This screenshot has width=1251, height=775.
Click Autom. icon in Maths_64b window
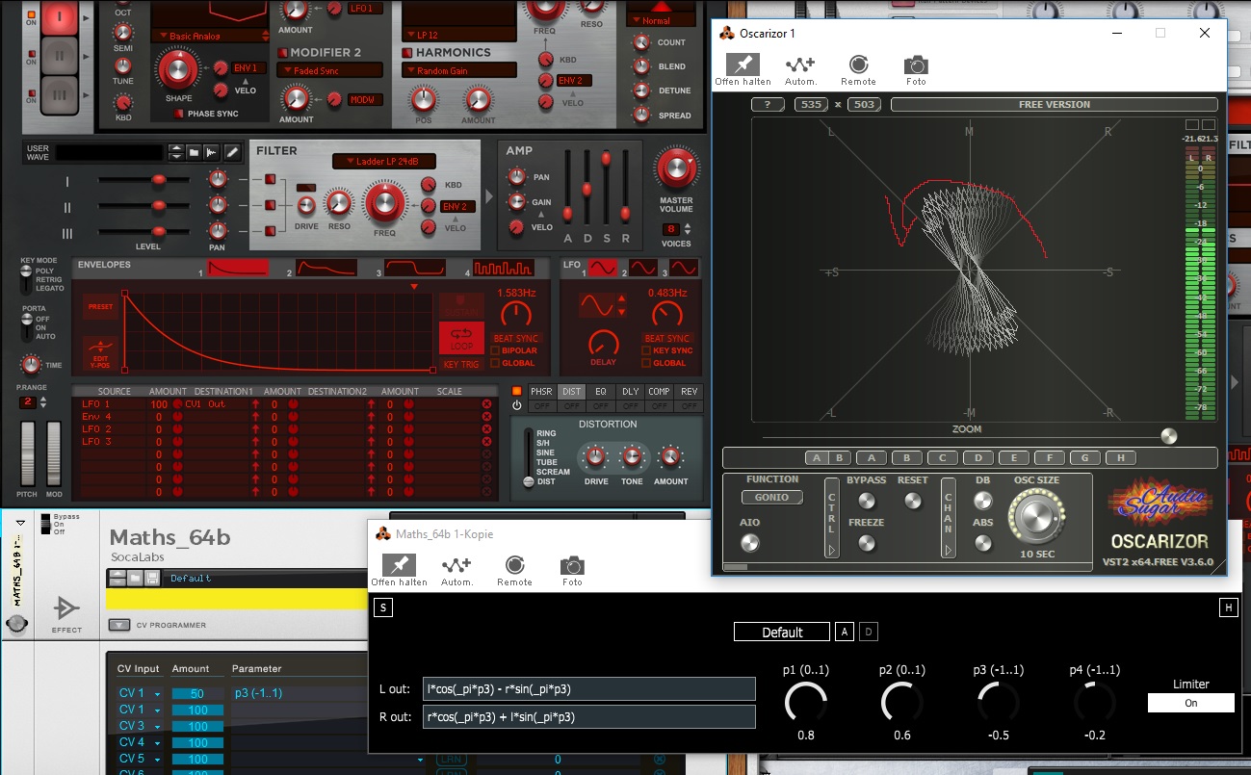point(456,570)
